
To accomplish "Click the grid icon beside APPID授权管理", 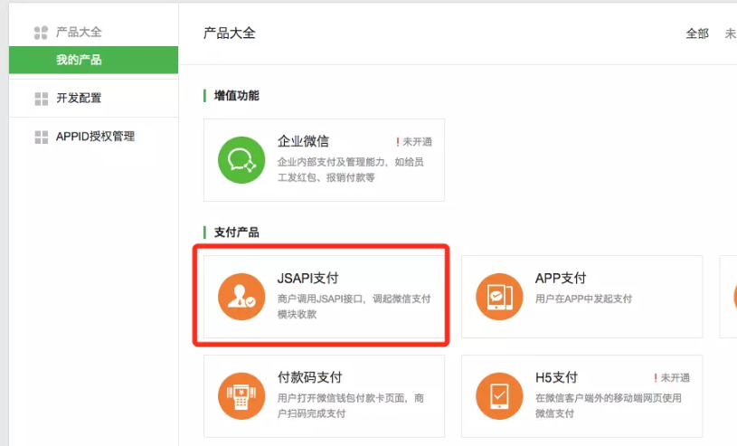I will pos(41,137).
